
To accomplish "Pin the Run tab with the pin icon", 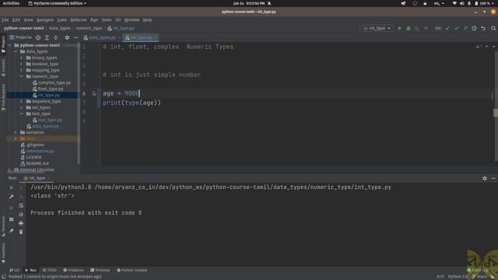I will point(11,231).
